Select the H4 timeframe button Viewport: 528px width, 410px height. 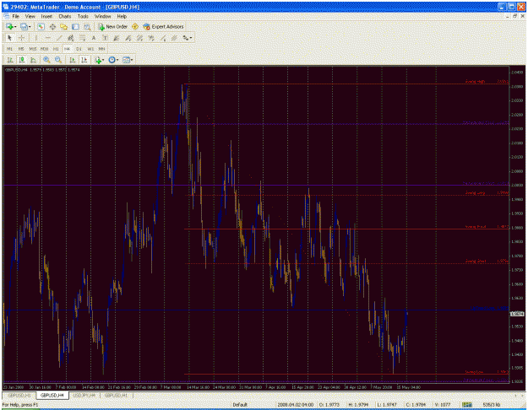[67, 49]
